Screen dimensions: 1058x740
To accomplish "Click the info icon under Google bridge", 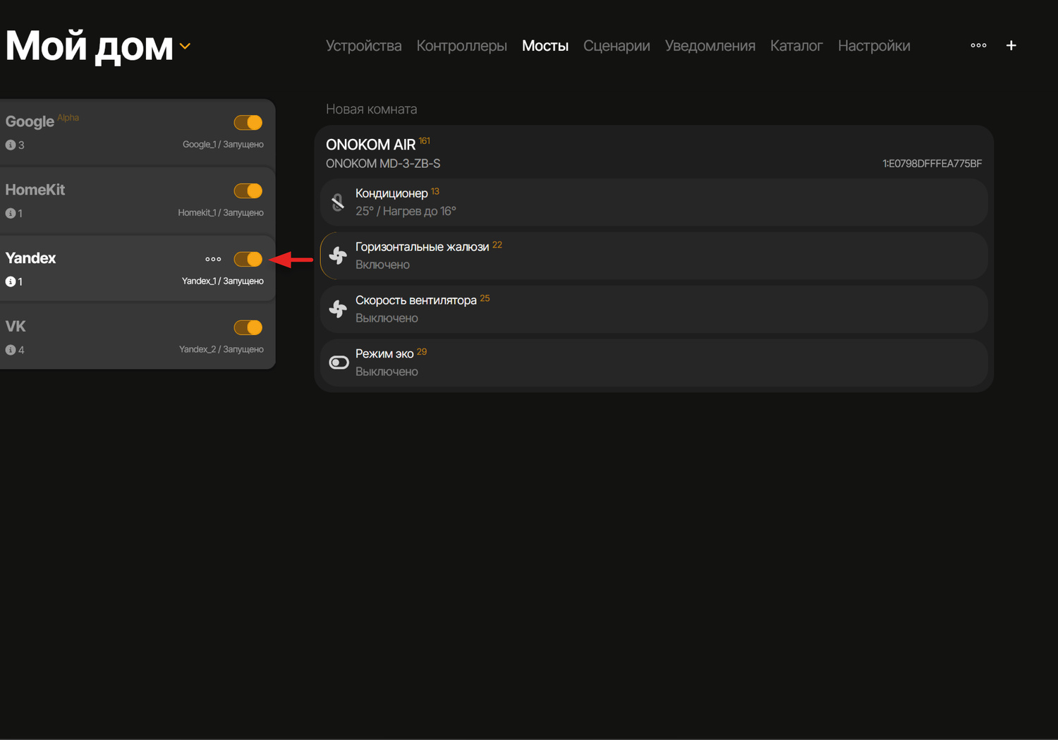I will point(11,145).
